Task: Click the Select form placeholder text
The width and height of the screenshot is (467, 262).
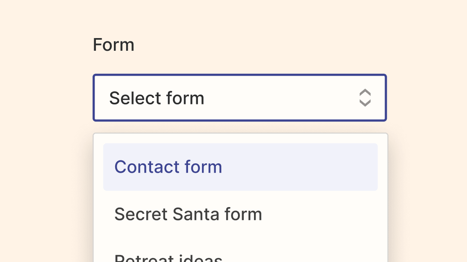Action: tap(156, 98)
